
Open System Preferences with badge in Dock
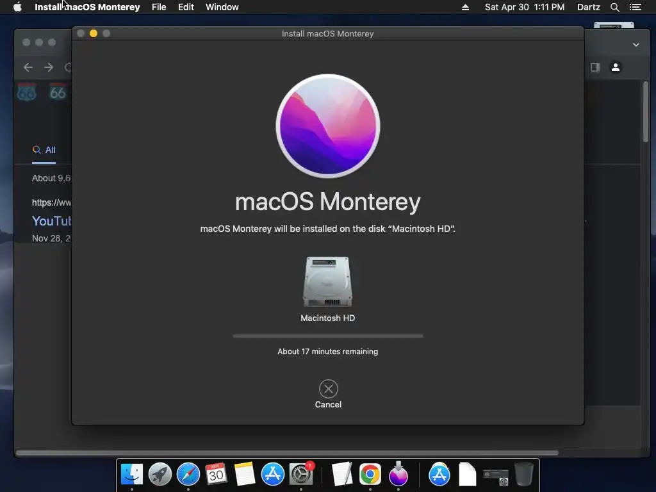pos(301,474)
